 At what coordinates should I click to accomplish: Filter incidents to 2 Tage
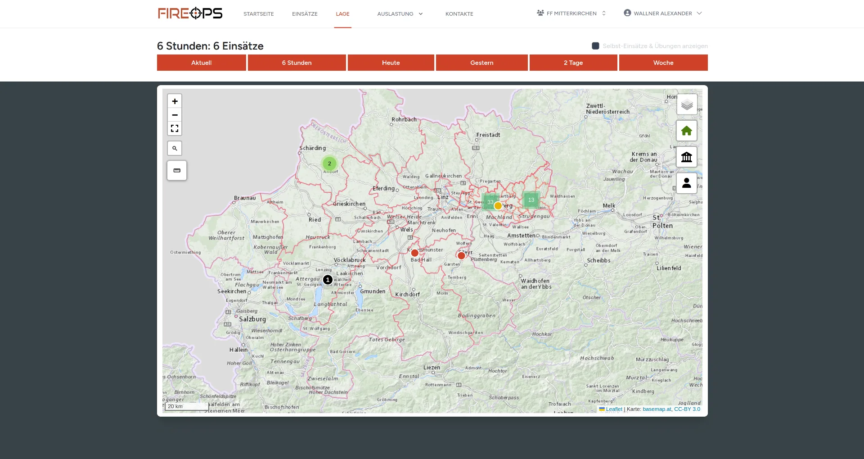click(573, 63)
